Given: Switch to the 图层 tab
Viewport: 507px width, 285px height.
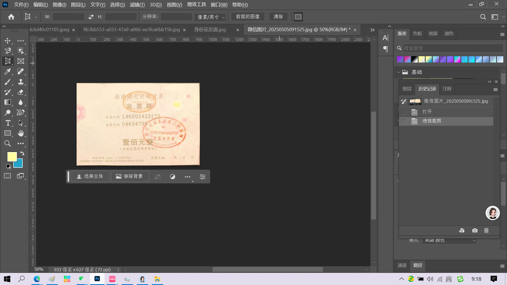Looking at the screenshot, I should pyautogui.click(x=407, y=89).
